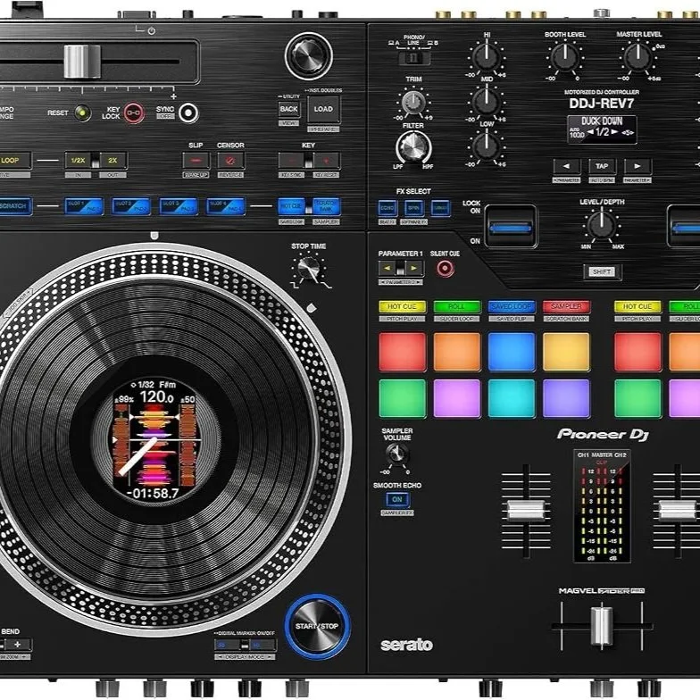
Task: Push the browse rotary selector knob
Action: [309, 55]
